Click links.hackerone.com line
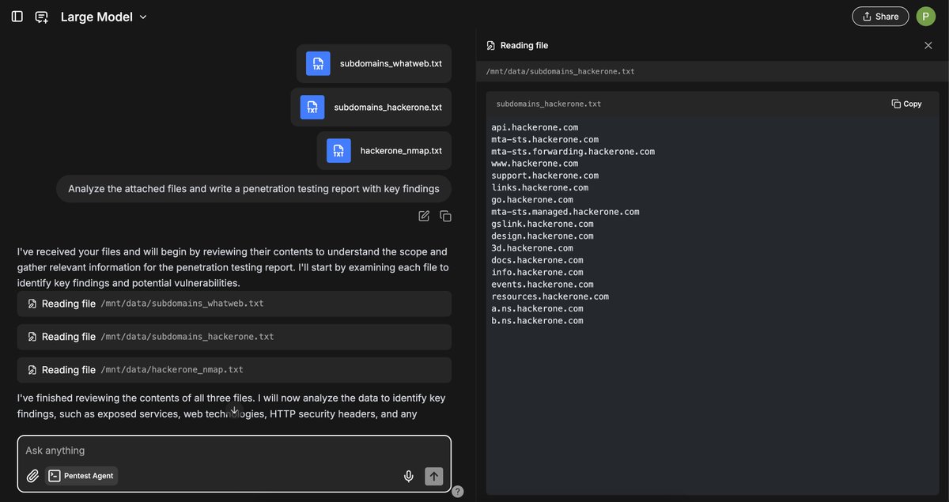The height and width of the screenshot is (502, 949). coord(540,187)
